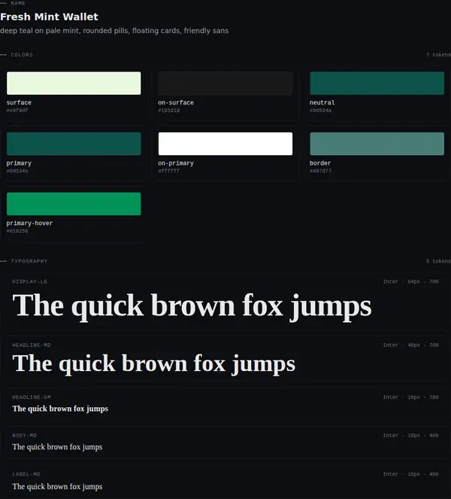This screenshot has width=451, height=499.
Task: Click the '7 tokens' count label
Action: tap(439, 55)
